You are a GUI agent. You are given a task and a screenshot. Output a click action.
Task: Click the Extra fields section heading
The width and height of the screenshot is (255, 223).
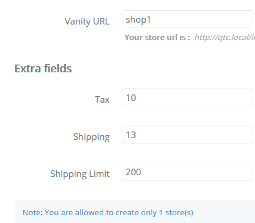pyautogui.click(x=43, y=68)
